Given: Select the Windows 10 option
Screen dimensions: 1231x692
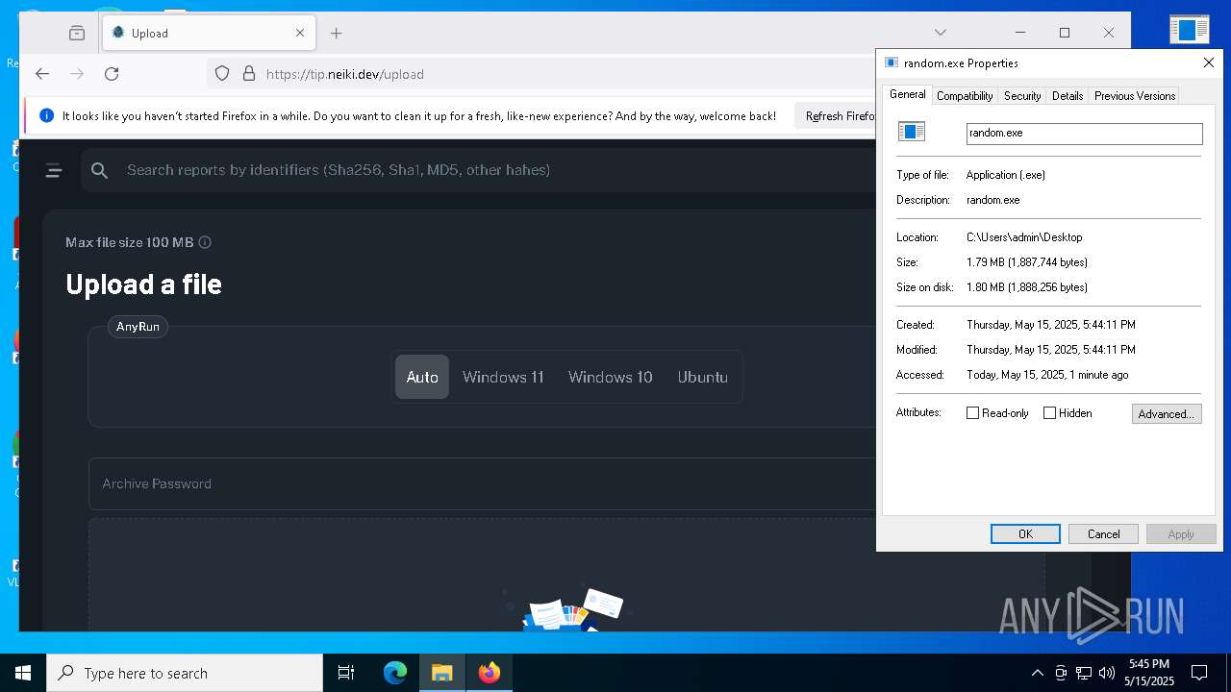Looking at the screenshot, I should (610, 377).
